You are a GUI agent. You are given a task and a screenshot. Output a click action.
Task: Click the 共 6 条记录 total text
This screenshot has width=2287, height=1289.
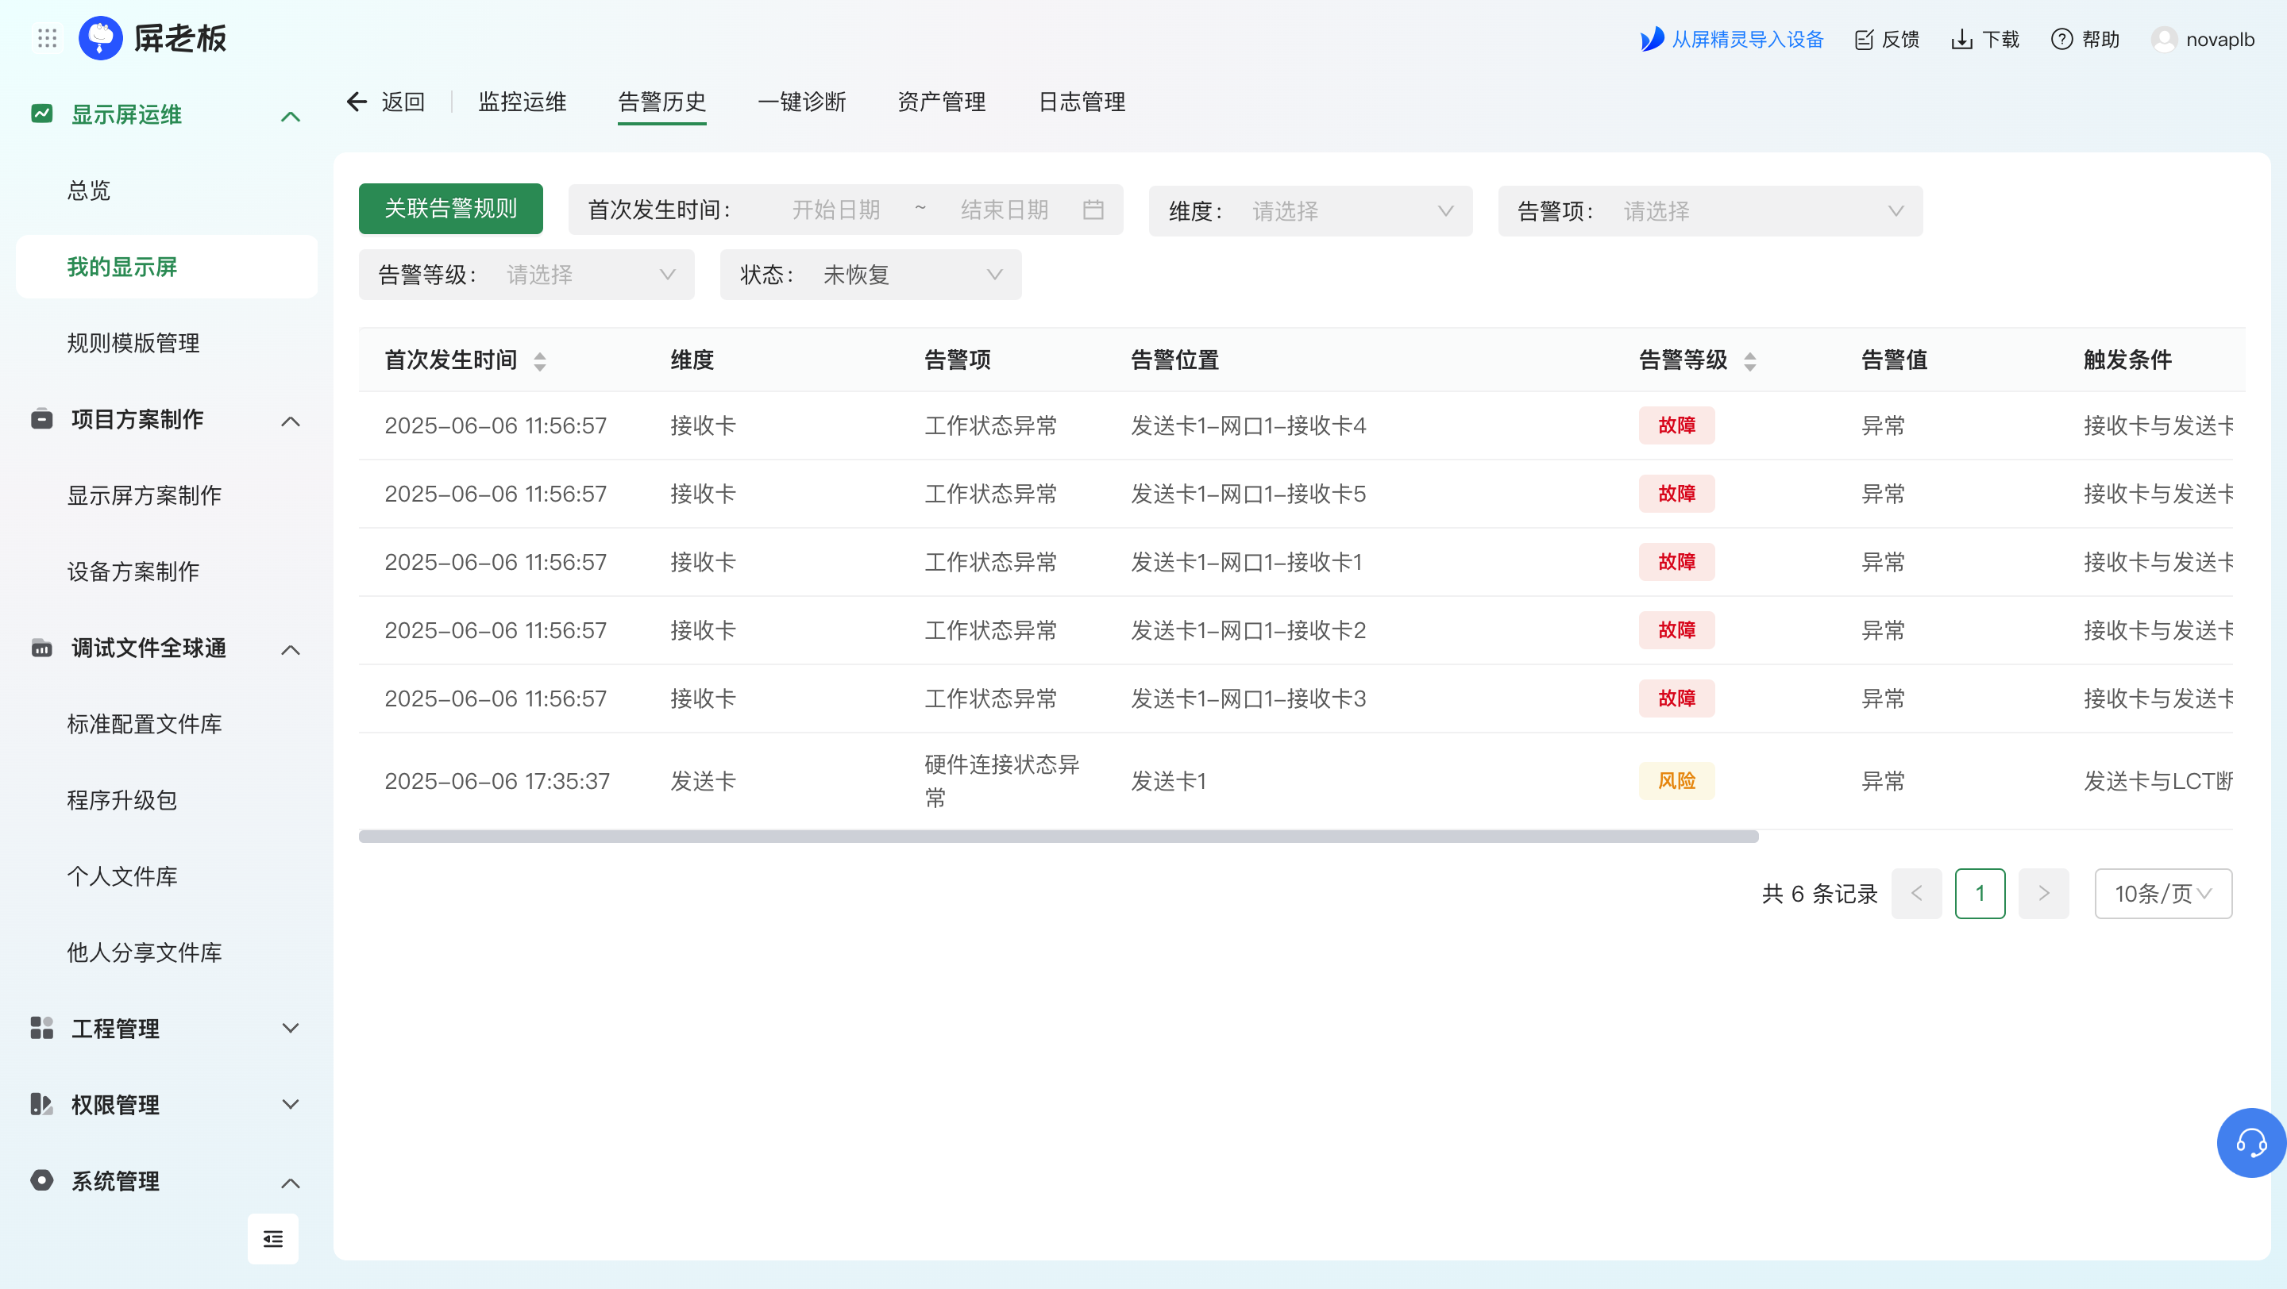pyautogui.click(x=1819, y=895)
